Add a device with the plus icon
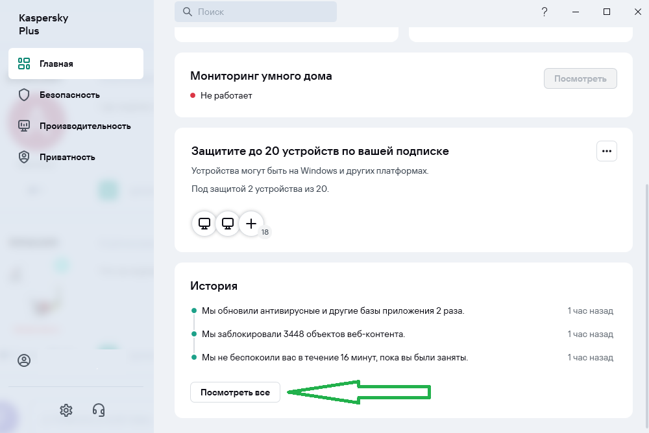Viewport: 649px width, 433px height. point(251,224)
